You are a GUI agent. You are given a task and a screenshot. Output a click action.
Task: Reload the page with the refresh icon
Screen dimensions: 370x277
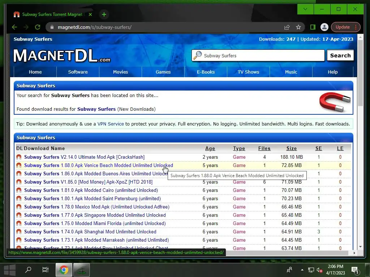point(38,27)
